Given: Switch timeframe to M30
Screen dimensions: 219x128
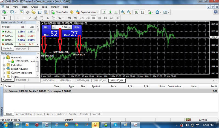Looking at the screenshot, I should click(87, 18).
